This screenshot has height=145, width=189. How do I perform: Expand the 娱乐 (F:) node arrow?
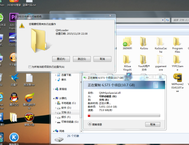pos(56,117)
